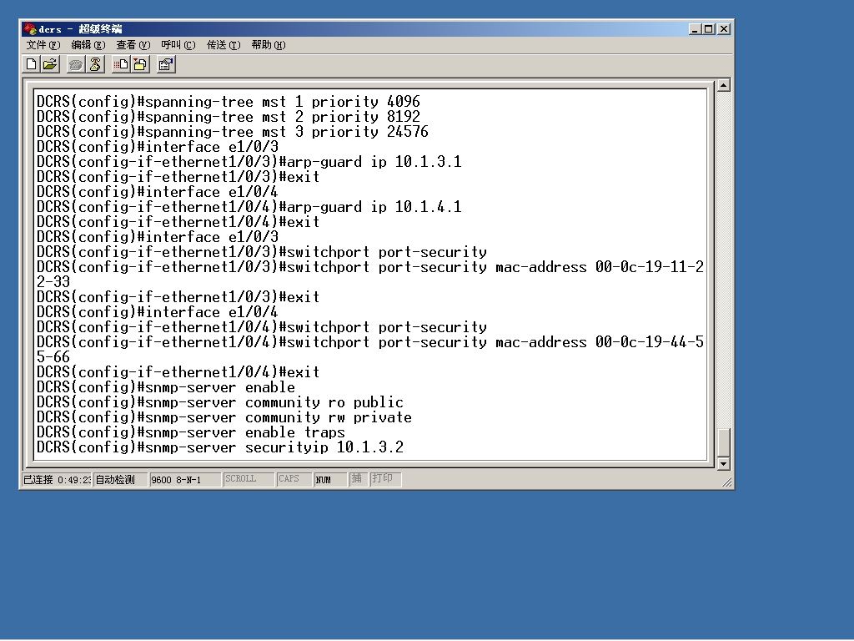
Task: Open the 编辑(E) menu
Action: coord(88,45)
